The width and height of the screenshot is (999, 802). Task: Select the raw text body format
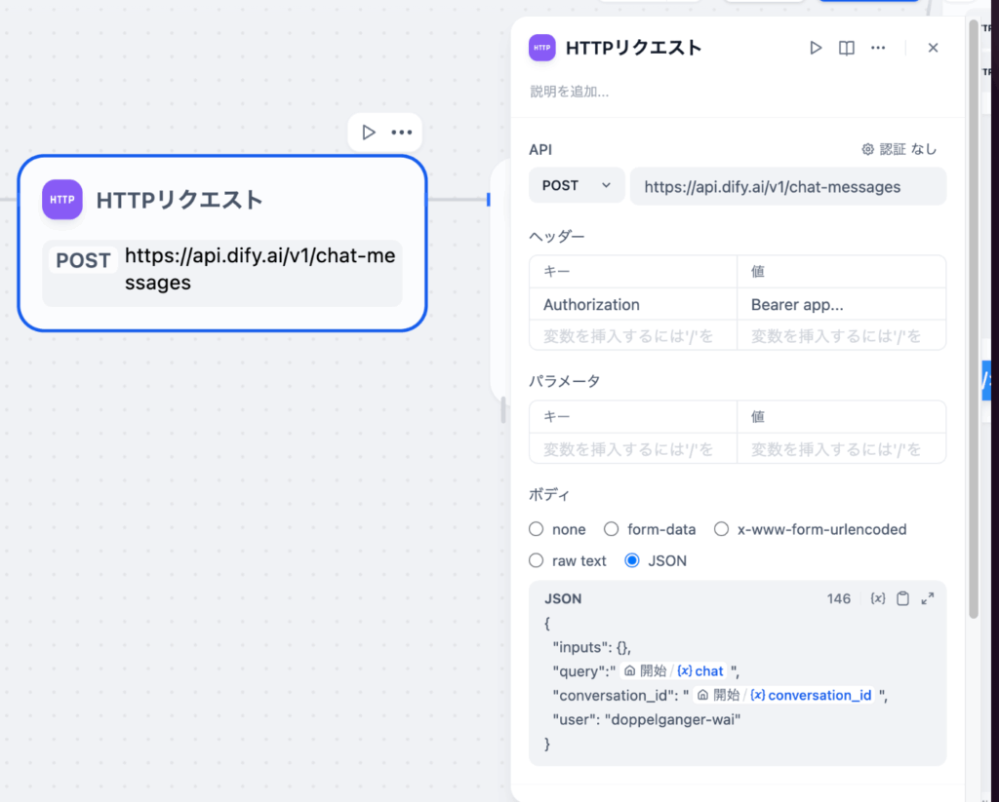click(536, 560)
